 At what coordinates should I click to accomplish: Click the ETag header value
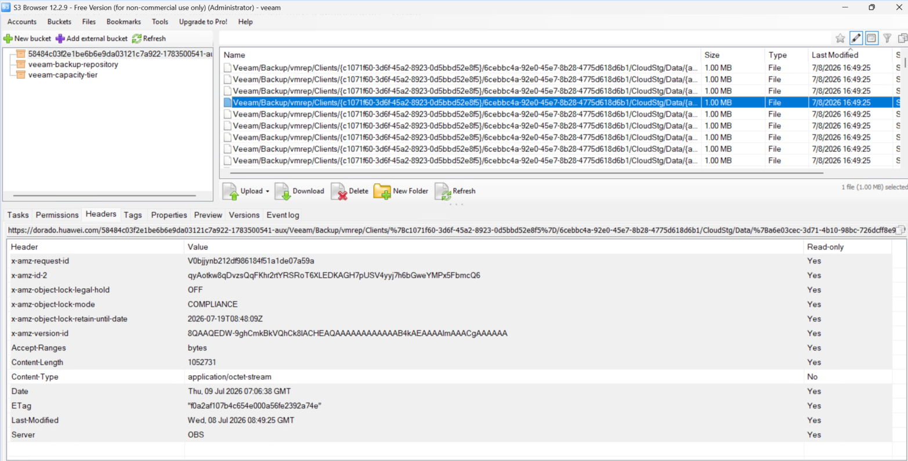(254, 406)
